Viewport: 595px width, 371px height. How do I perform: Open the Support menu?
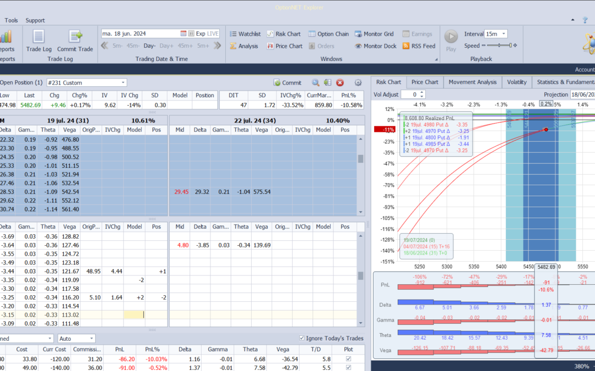(35, 20)
